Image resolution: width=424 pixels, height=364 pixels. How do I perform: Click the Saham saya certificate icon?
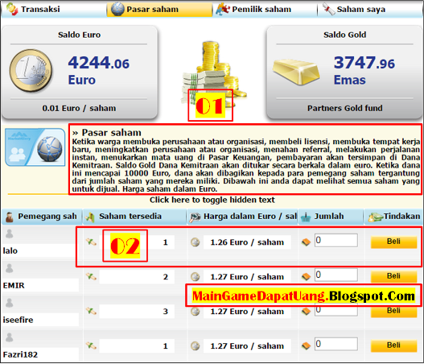(x=328, y=10)
